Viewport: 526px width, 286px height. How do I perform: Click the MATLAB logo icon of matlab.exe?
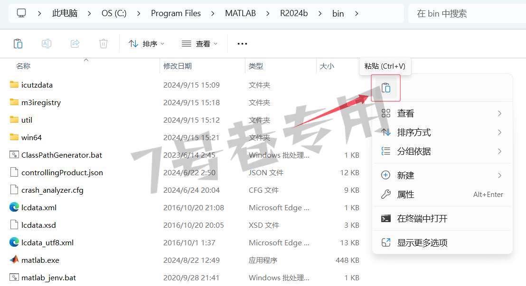click(x=14, y=260)
